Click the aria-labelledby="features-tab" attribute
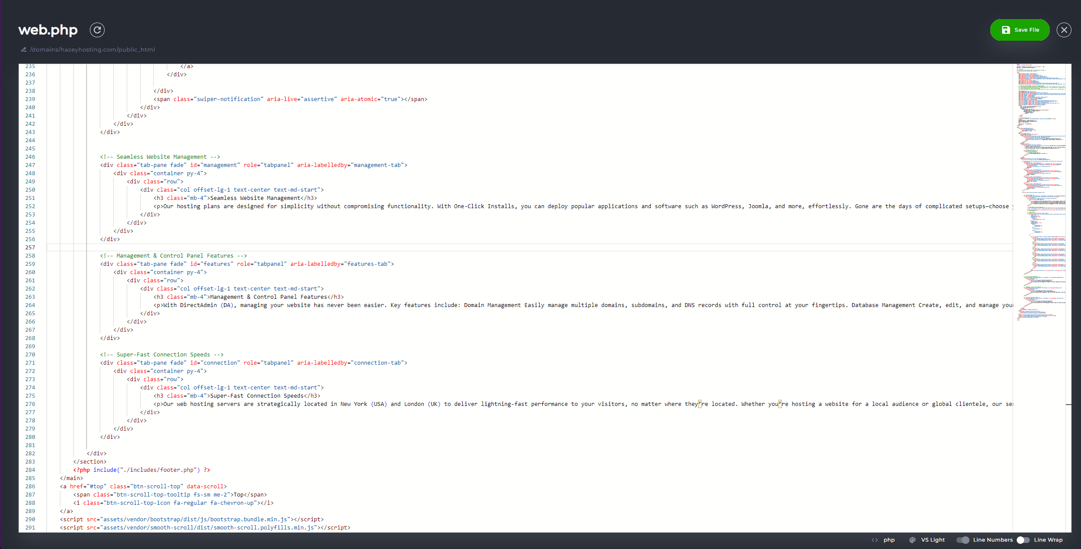 [340, 264]
